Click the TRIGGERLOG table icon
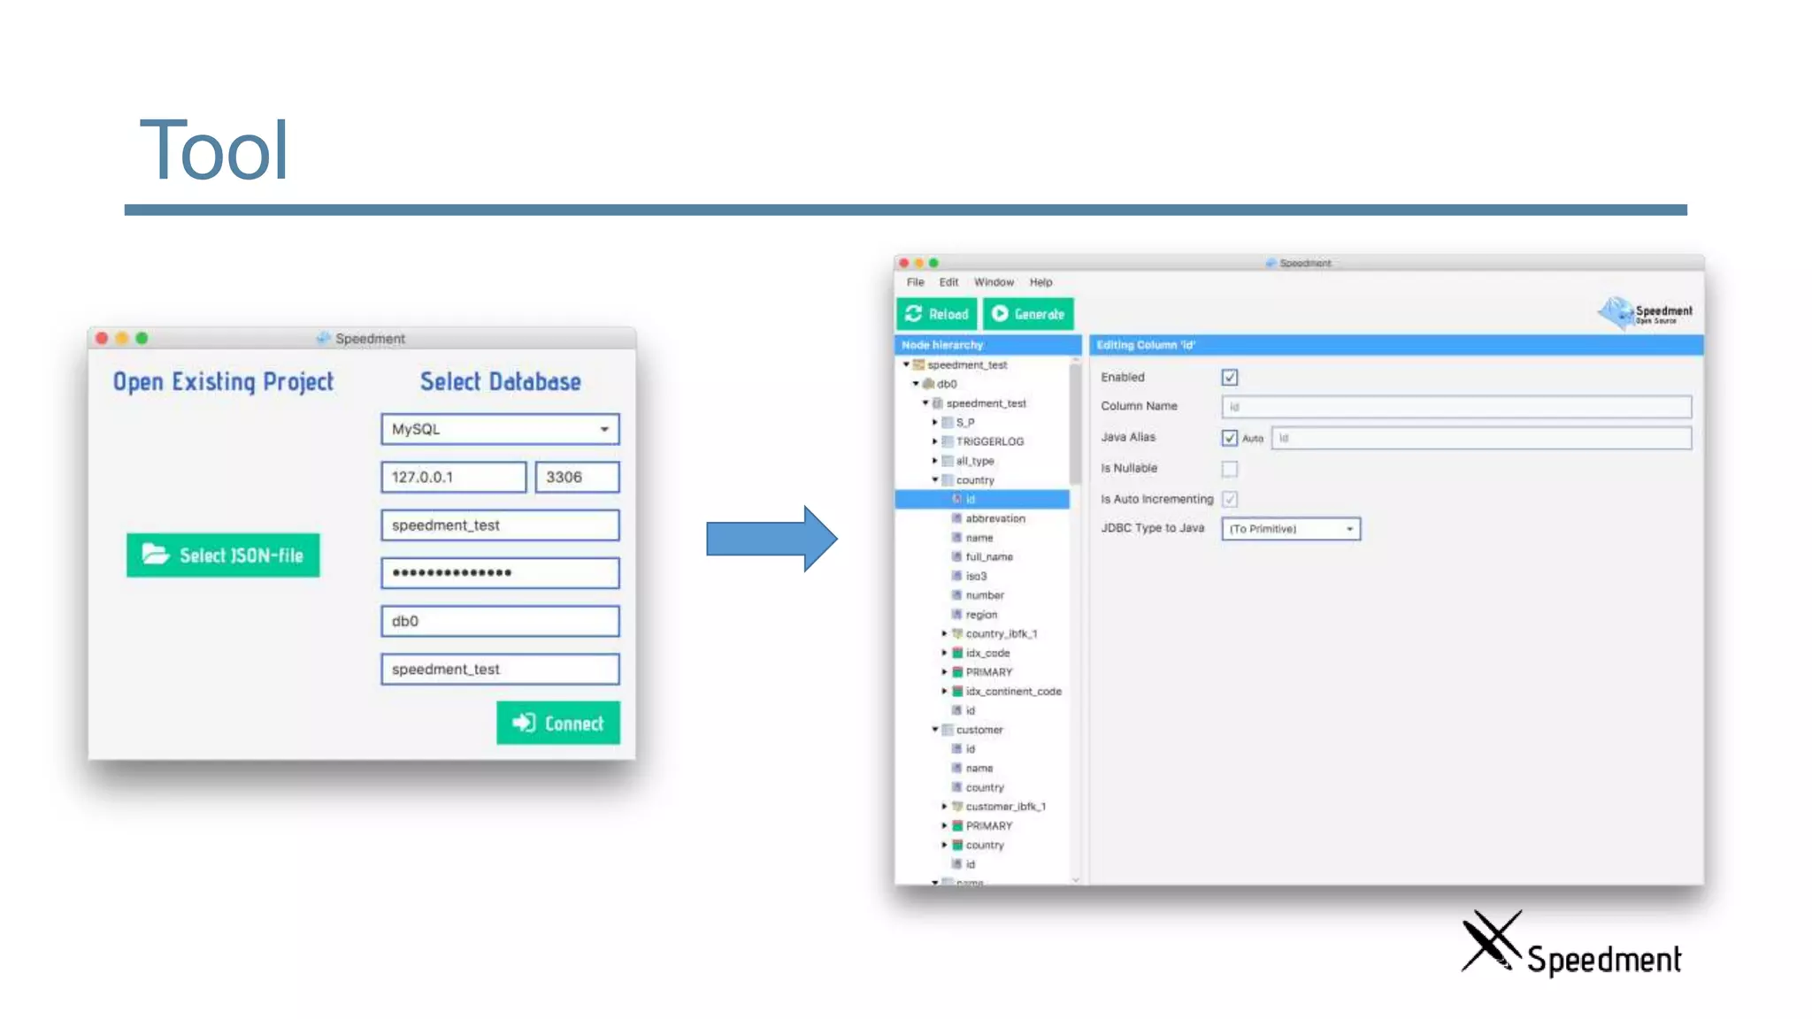Viewport: 1812px width, 1019px height. 948,441
